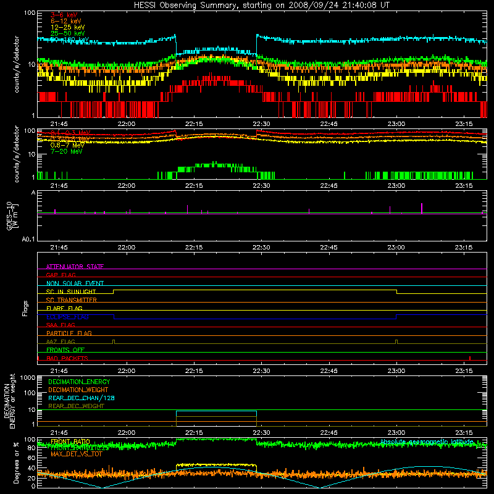494x494 pixels.
Task: Click the '0.1-0.3 MeV' red legend label
Action: [x=70, y=133]
